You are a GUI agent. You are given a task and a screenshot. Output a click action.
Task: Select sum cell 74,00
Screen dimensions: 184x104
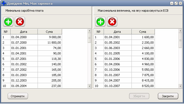click(x=50, y=48)
